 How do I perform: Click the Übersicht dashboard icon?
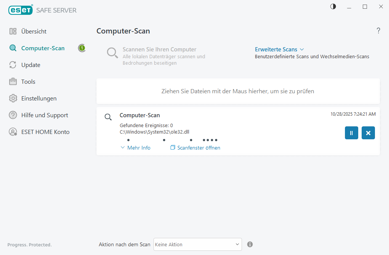point(13,31)
